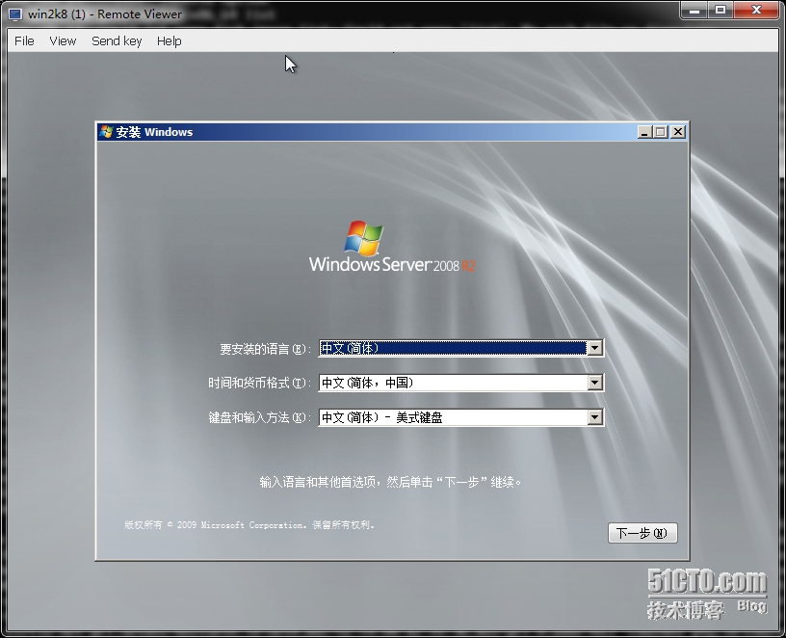Open the File menu
Viewport: 786px width, 638px height.
tap(24, 41)
